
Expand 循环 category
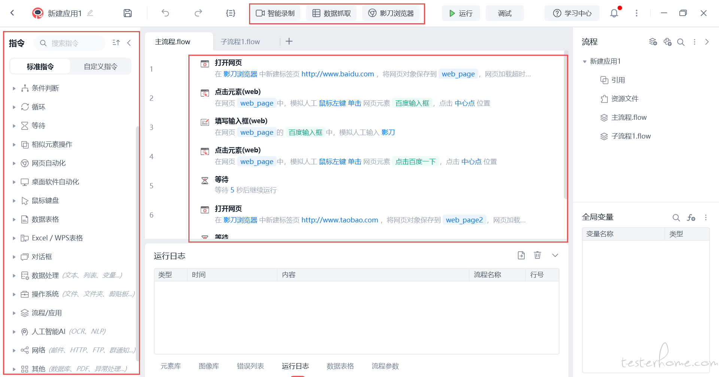14,107
